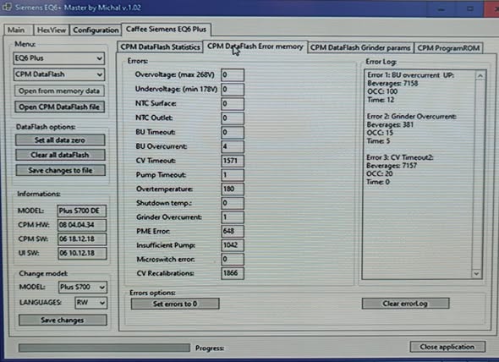Click the Shutdown temp. value field
This screenshot has height=362, width=499.
click(233, 203)
